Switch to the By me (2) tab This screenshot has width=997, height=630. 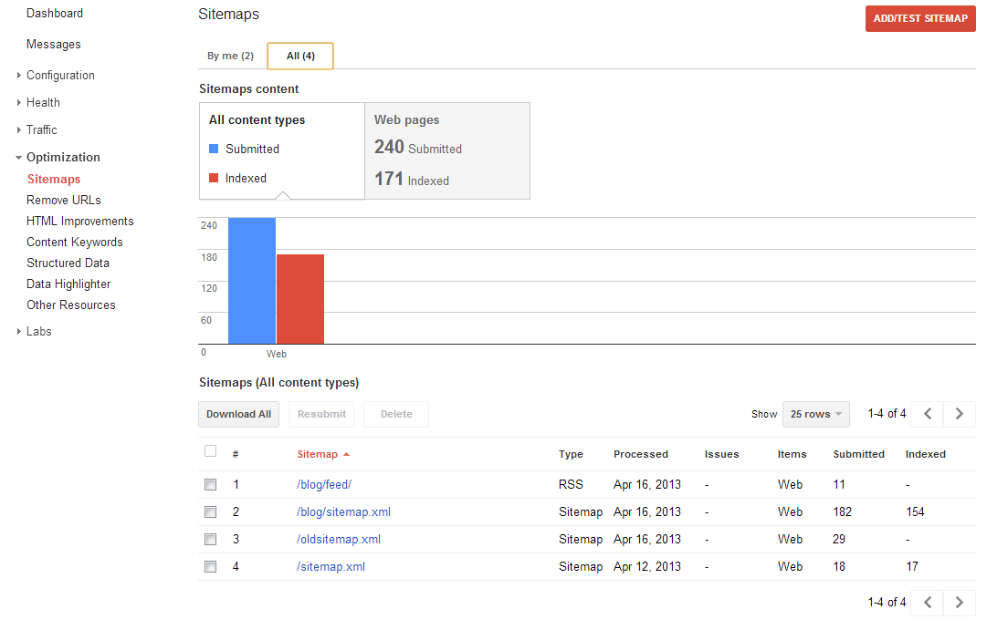[x=230, y=56]
